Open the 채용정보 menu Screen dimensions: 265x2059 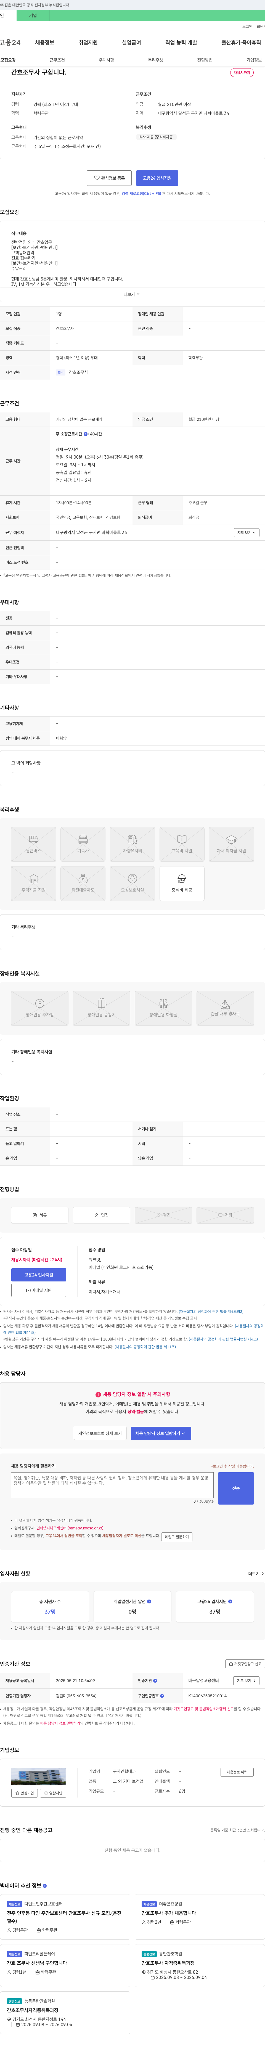[x=45, y=42]
